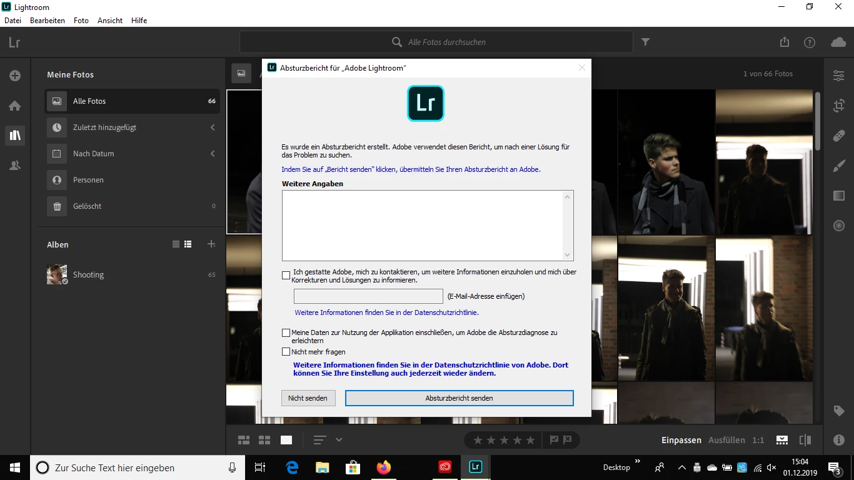The width and height of the screenshot is (854, 480).
Task: Open the Hilfe menu
Action: point(139,21)
